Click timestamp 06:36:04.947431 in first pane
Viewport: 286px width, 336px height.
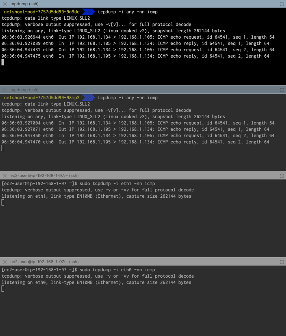pos(21,50)
